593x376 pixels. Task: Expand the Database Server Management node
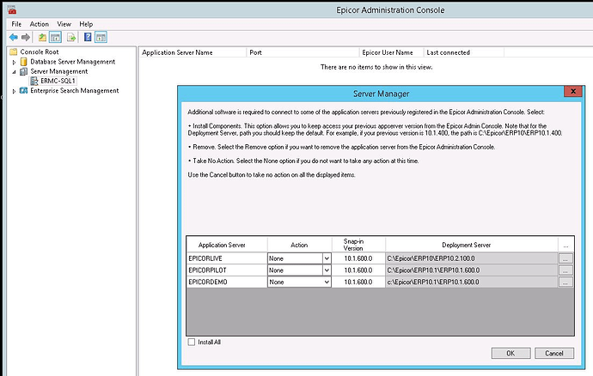point(14,62)
